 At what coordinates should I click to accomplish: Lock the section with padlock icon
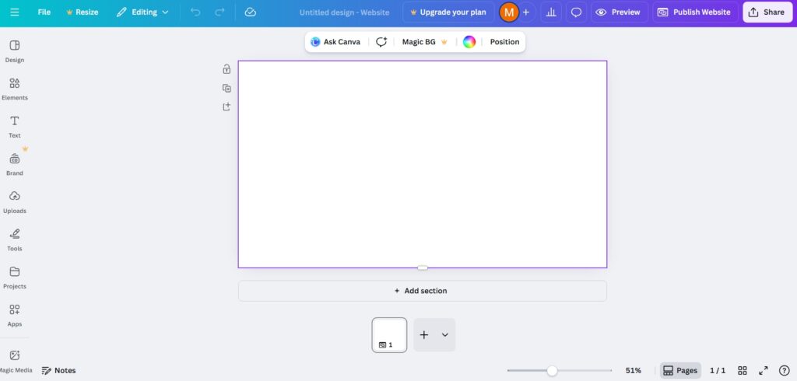click(x=226, y=69)
